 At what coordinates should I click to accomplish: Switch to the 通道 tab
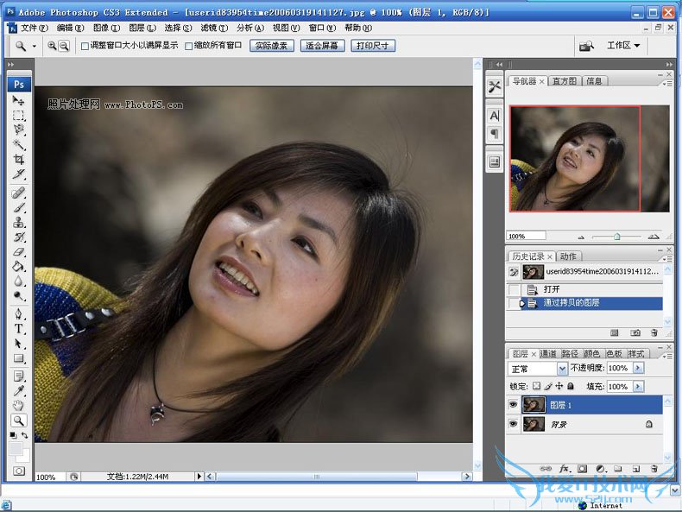tap(549, 354)
